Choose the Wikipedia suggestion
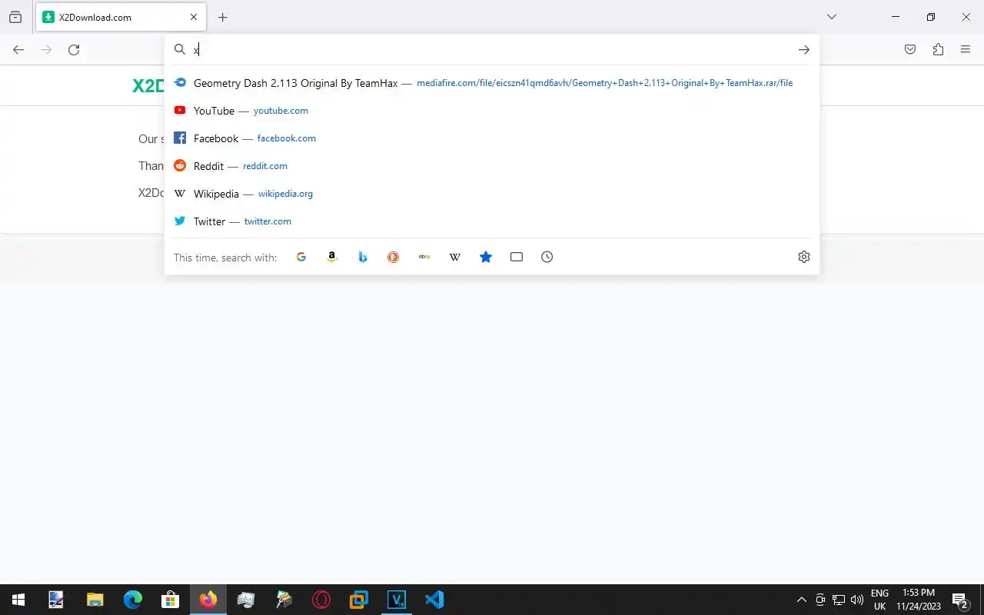The width and height of the screenshot is (984, 615). [x=492, y=194]
